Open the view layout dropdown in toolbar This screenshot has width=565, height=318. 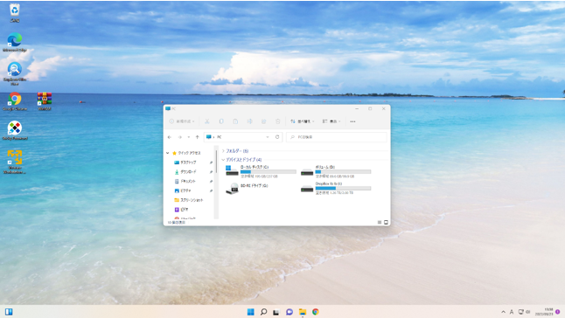click(331, 121)
